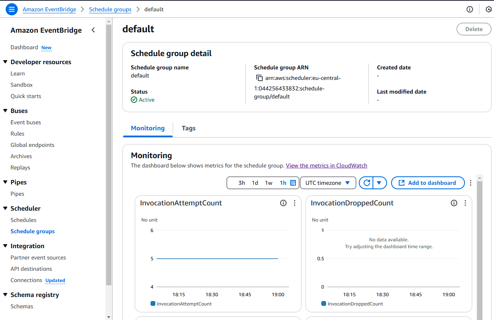Open InvocationDroppedCount widget options menu
Image resolution: width=494 pixels, height=320 pixels.
(465, 203)
